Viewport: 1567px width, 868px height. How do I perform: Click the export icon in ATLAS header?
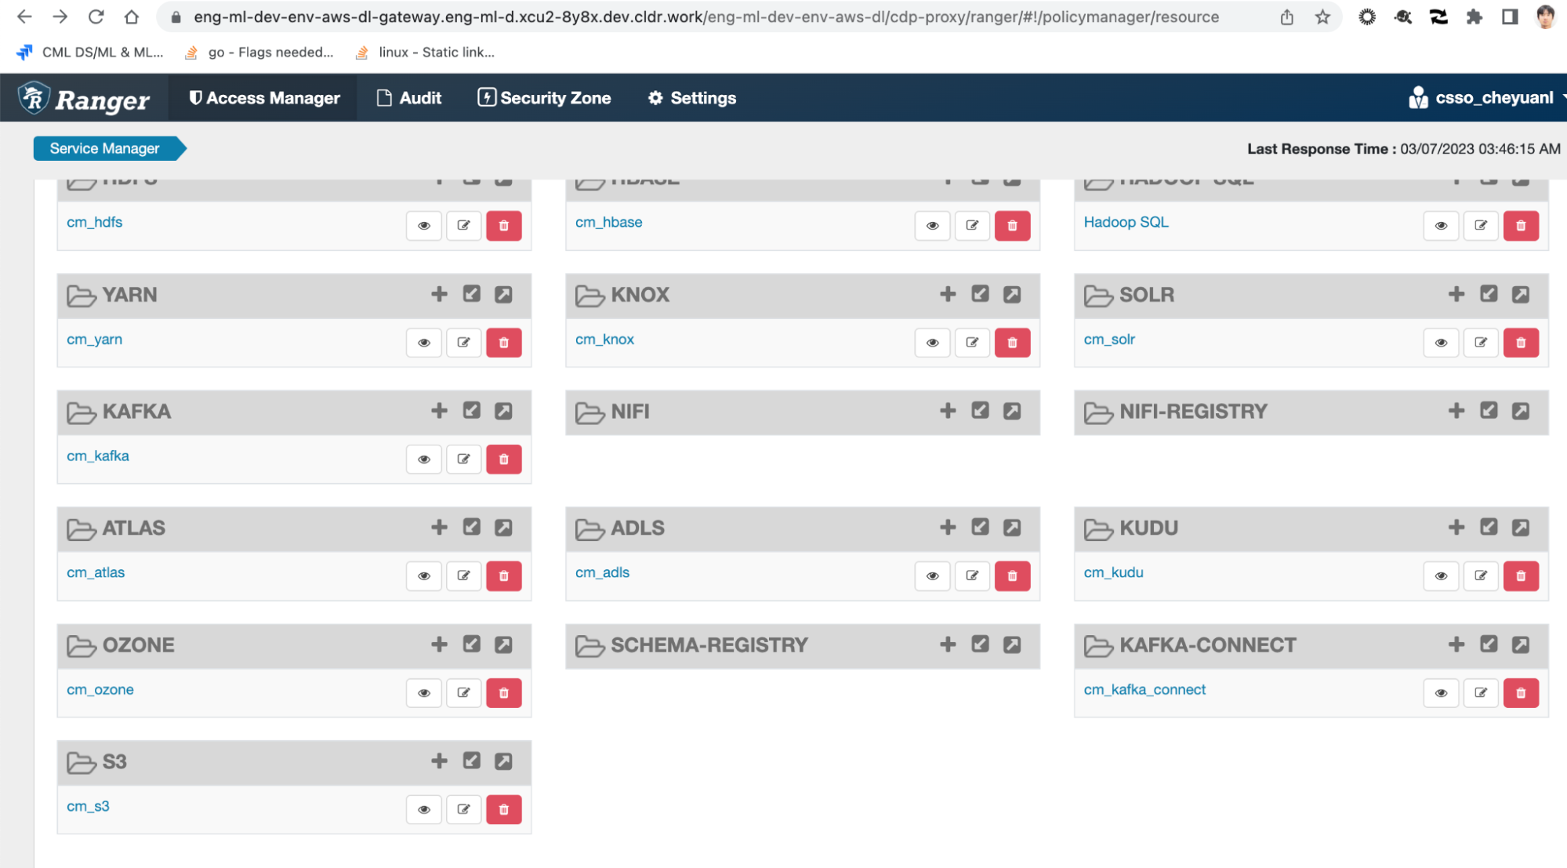click(503, 528)
